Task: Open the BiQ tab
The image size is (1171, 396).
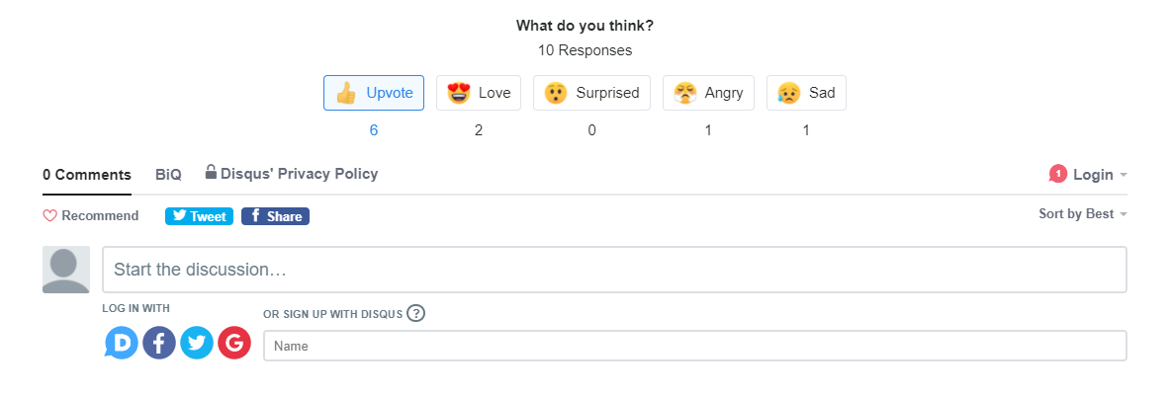Action: [168, 175]
